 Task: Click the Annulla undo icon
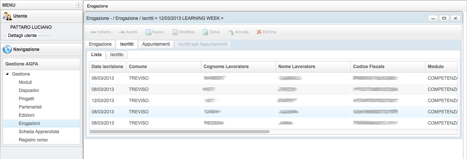point(231,32)
